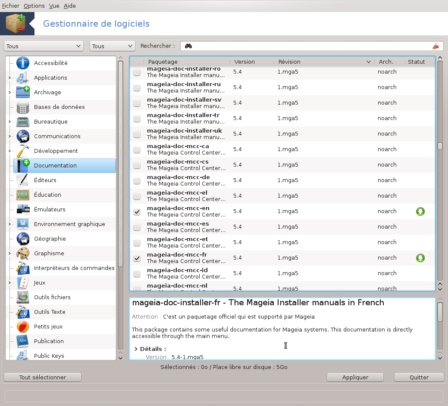
Task: Click the description pane scrollbar thumb
Action: [x=440, y=312]
